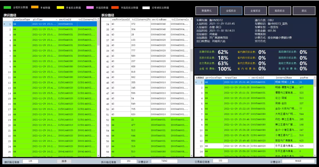Click the serProvinceId column header

[121, 19]
